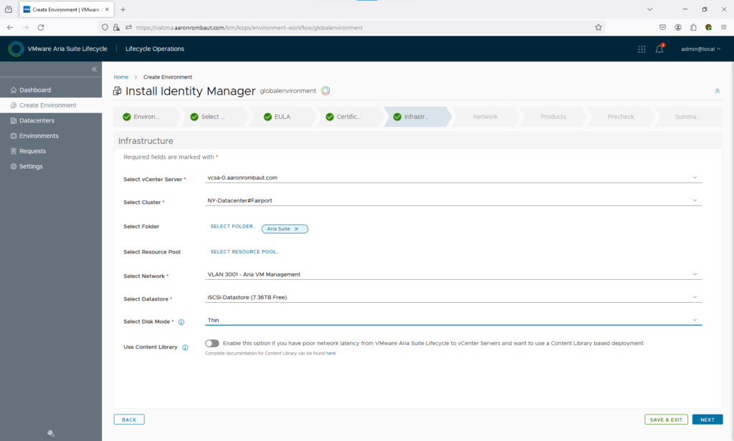Click the Content Library info icon
This screenshot has width=734, height=441.
coord(185,347)
